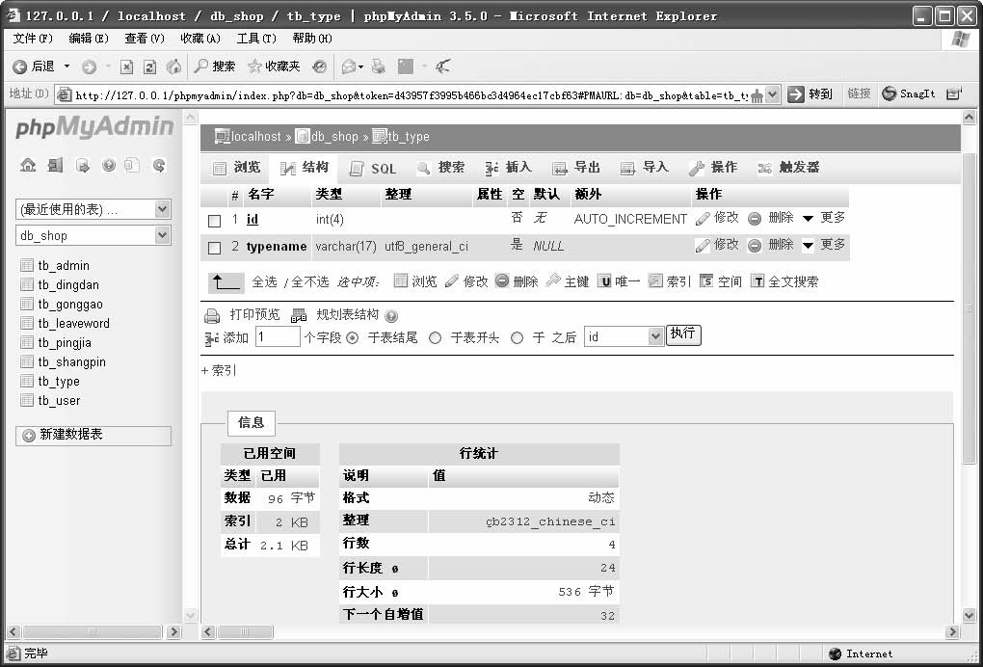Screen dimensions: 983x667
Task: Click the IE Back arrow icon
Action: [20, 67]
